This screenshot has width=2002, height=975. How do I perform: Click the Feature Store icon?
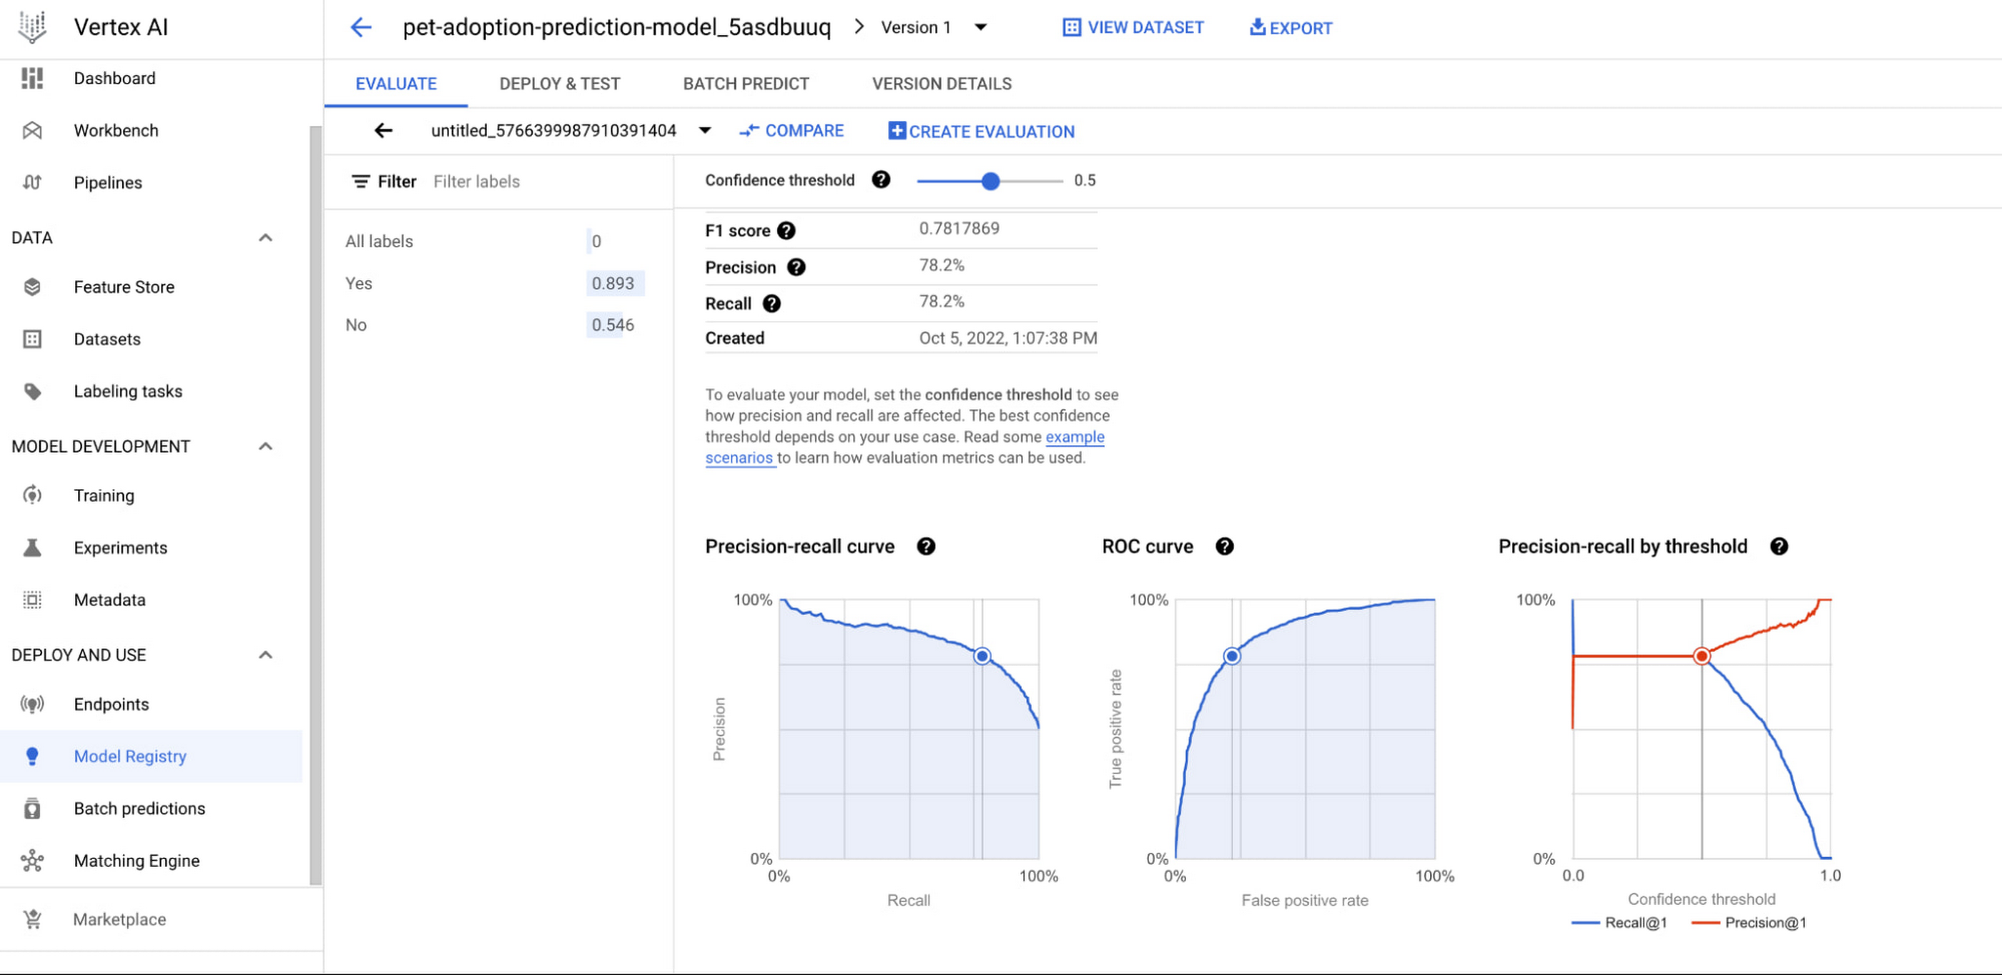pyautogui.click(x=32, y=287)
